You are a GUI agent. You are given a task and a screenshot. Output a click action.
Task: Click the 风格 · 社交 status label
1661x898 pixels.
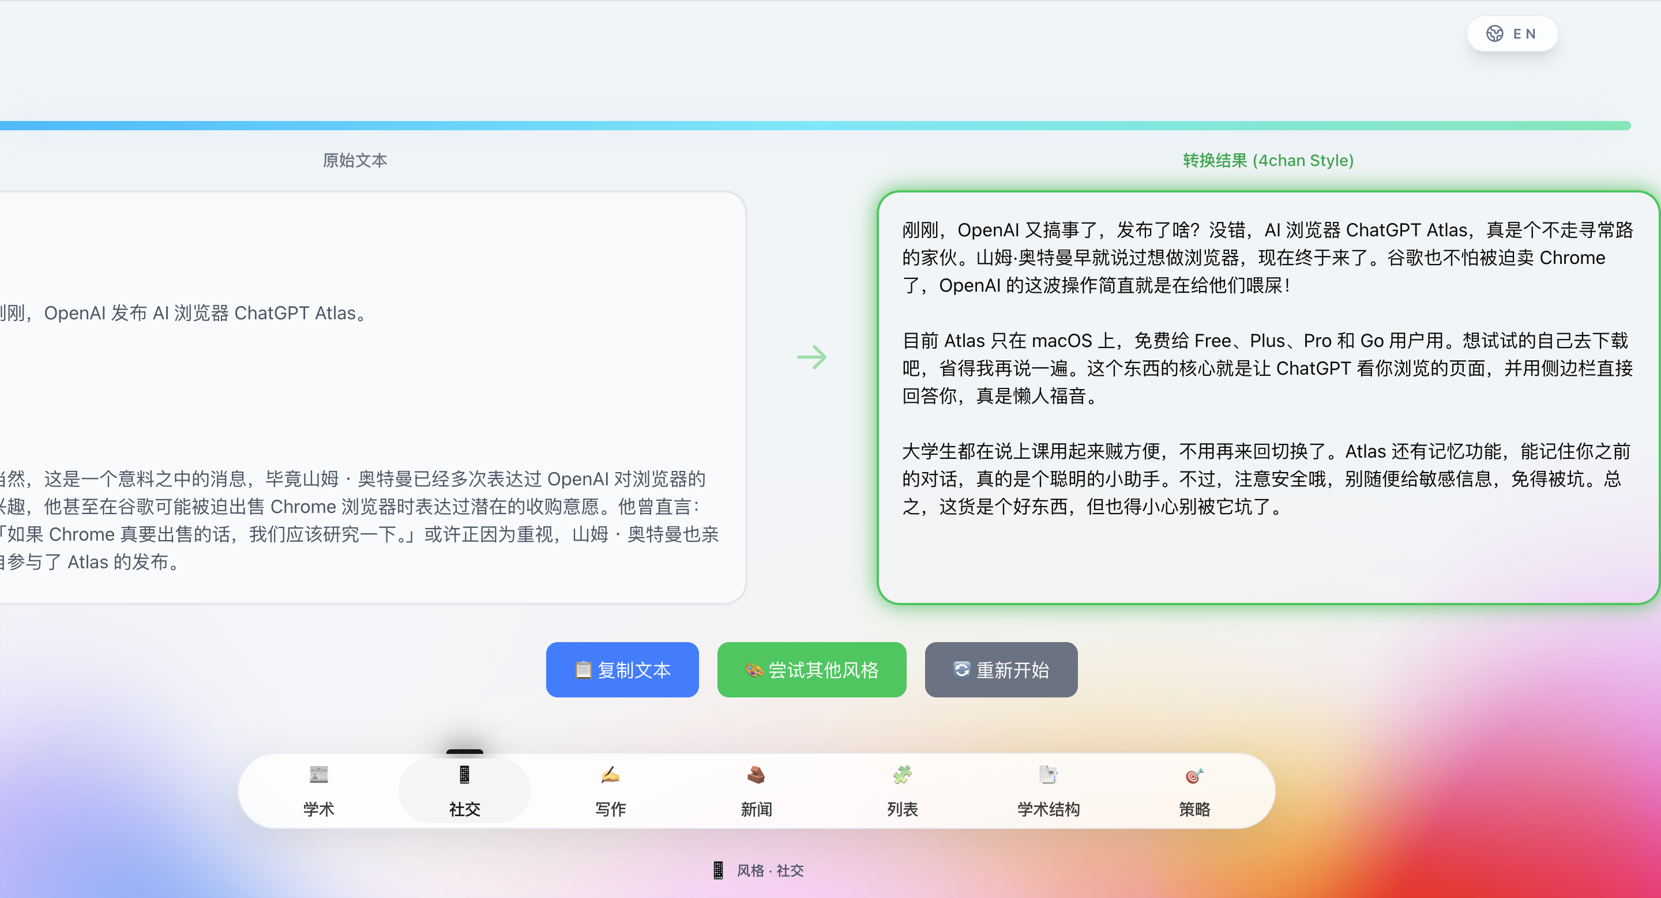click(x=770, y=870)
